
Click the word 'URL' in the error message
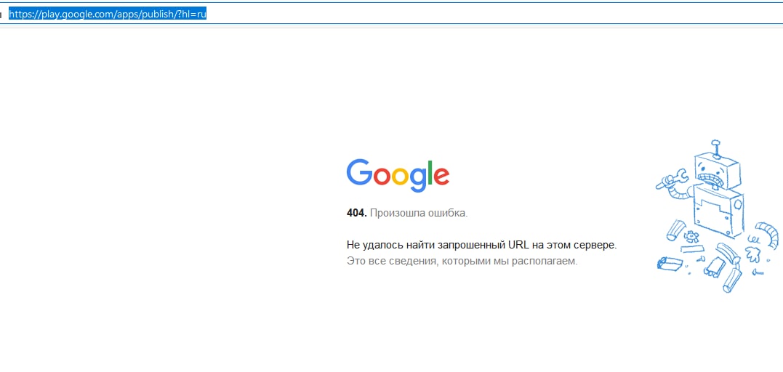coord(518,245)
